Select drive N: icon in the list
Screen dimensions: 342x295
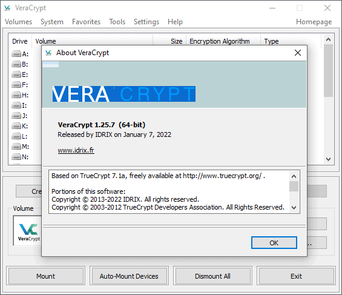[16, 157]
